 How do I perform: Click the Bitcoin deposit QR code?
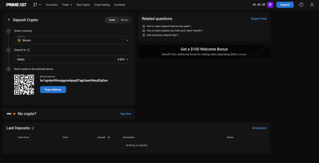point(24,85)
